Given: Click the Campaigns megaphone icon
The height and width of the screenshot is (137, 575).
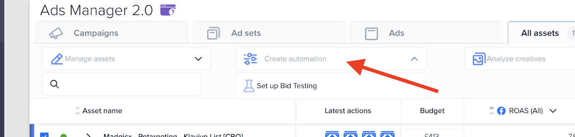Looking at the screenshot, I should tap(56, 33).
